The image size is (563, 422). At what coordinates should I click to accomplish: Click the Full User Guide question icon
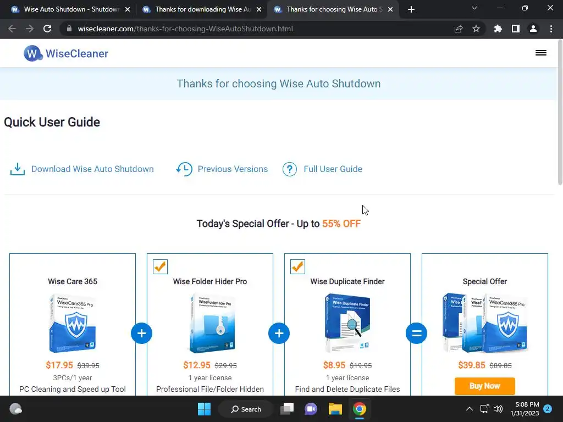pyautogui.click(x=289, y=169)
